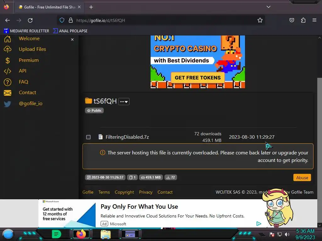Viewport: 322px width, 241px height.
Task: Open the footer Contact link
Action: [x=165, y=192]
